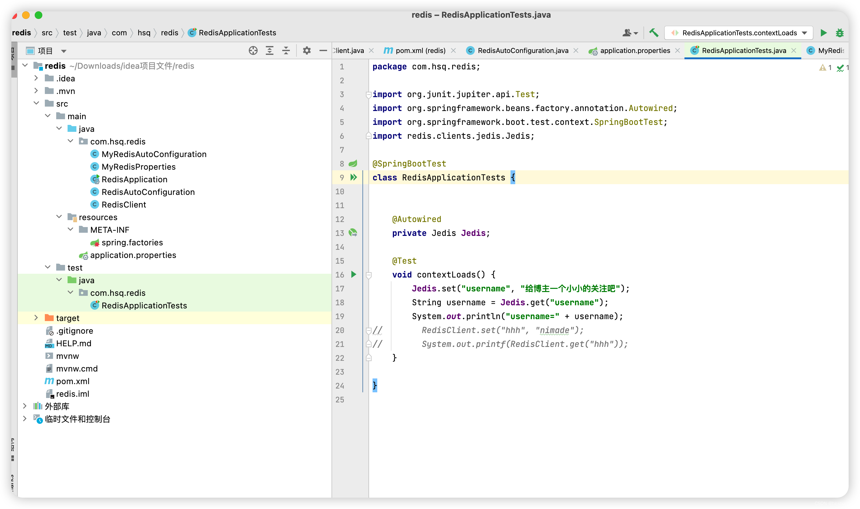Open RedisClient in the project tree
Image resolution: width=860 pixels, height=509 pixels.
pos(123,204)
